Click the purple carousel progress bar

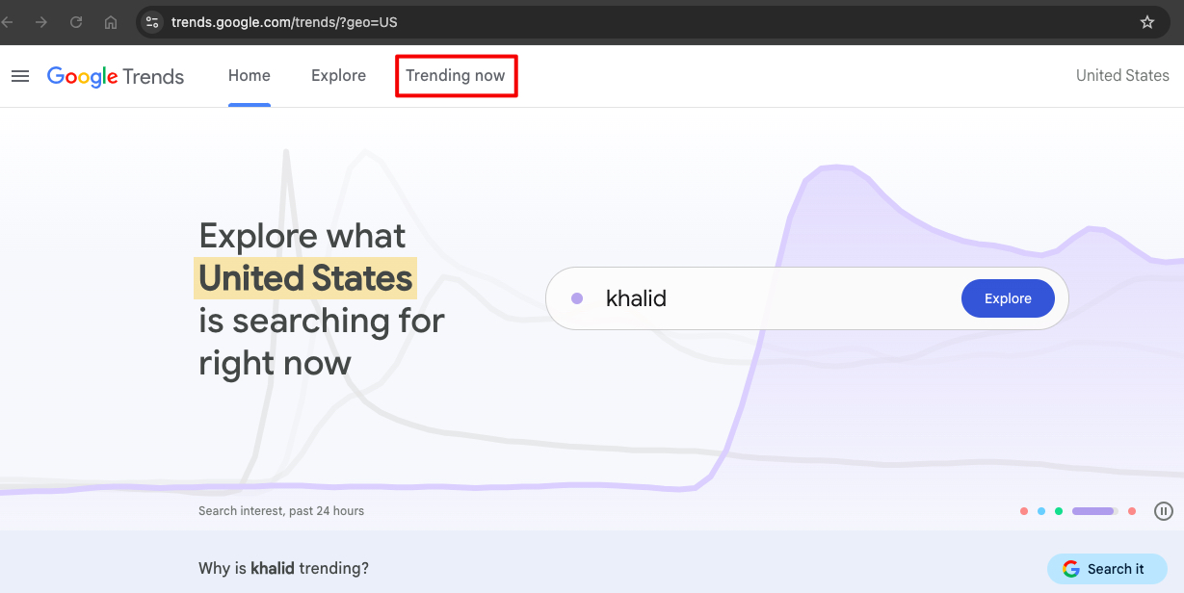1094,511
